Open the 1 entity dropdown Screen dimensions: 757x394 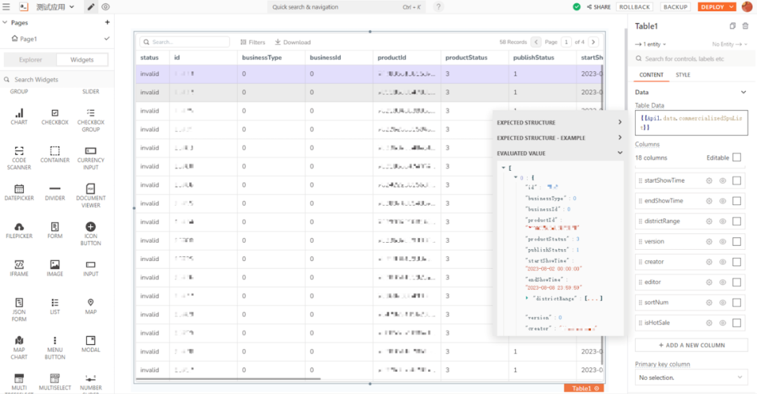(x=651, y=44)
